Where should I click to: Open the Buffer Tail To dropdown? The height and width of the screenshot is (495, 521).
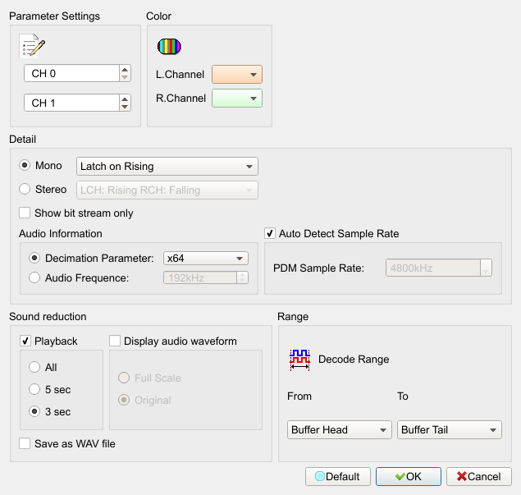pyautogui.click(x=450, y=430)
